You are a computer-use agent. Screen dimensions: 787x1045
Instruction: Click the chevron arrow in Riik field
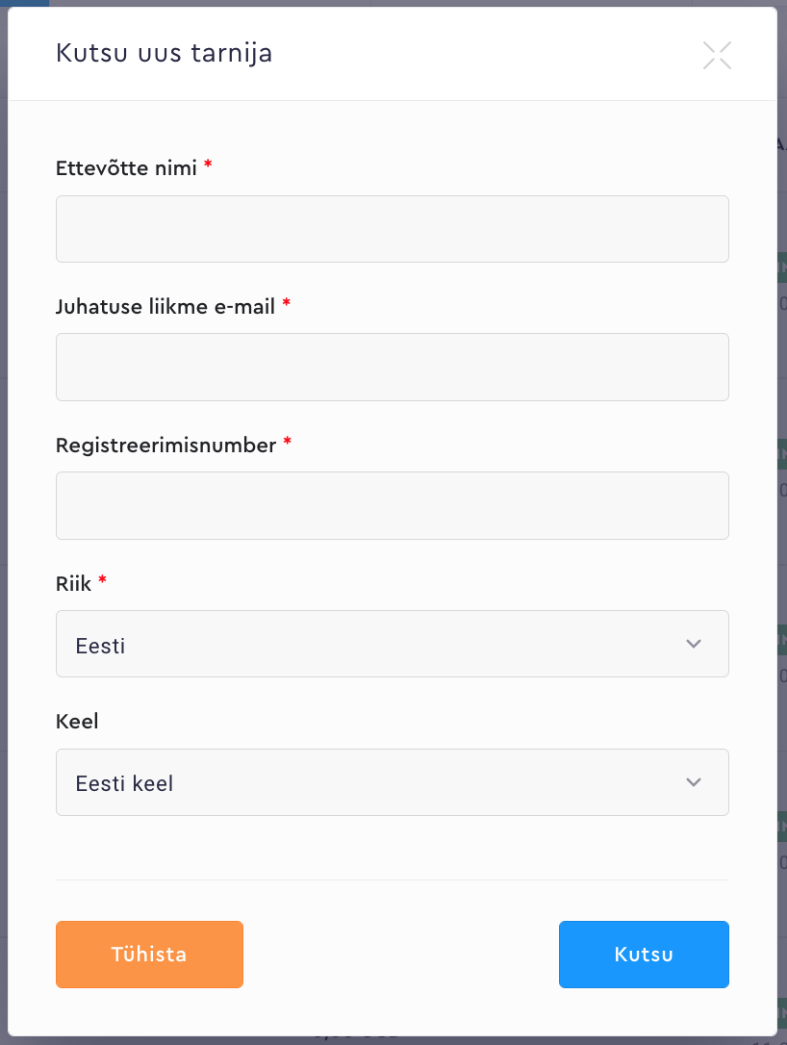pos(694,644)
